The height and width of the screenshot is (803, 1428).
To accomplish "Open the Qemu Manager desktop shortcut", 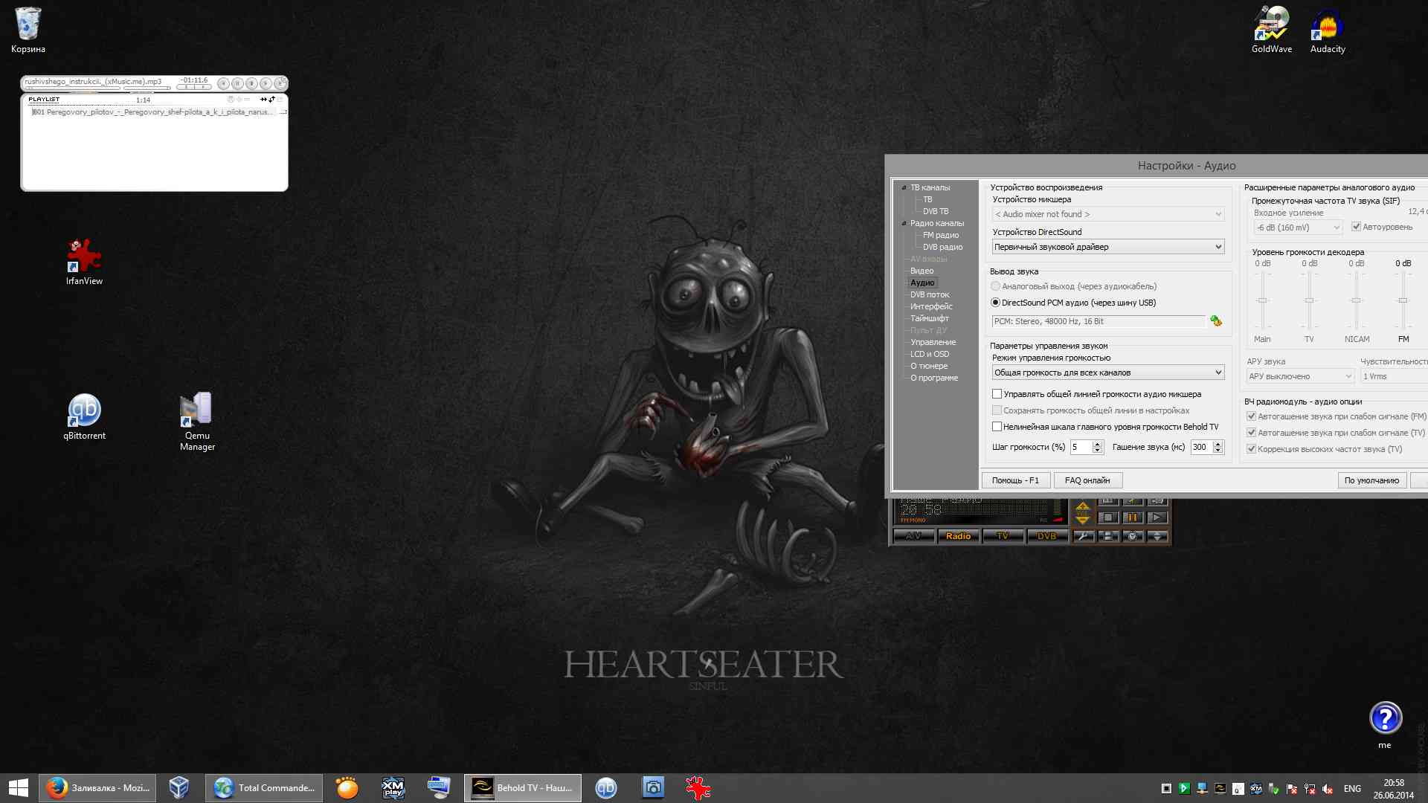I will pos(197,422).
